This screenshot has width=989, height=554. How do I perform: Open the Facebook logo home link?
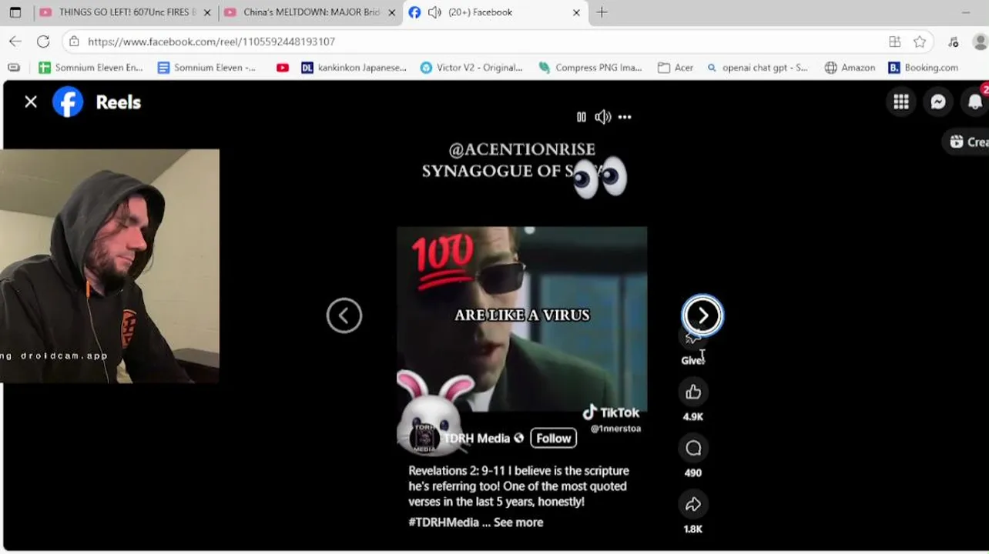(68, 102)
